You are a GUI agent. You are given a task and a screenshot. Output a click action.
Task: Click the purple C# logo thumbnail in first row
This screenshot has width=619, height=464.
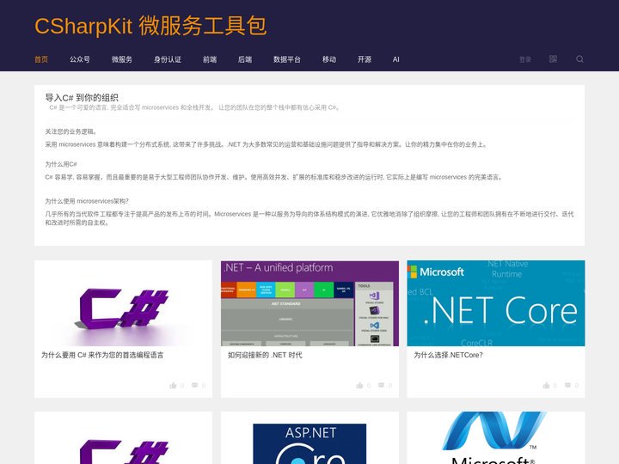pos(123,303)
